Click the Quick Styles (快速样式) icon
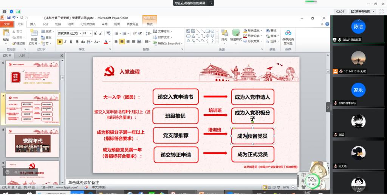The height and width of the screenshot is (195, 387). coord(236,35)
